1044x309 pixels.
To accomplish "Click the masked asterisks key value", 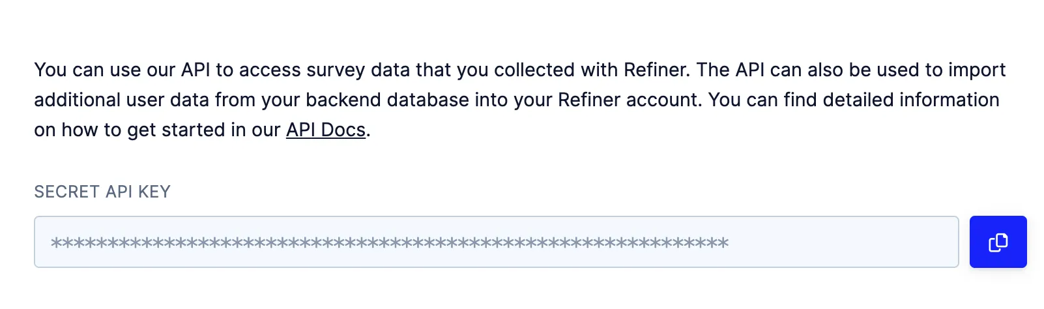I will tap(389, 243).
